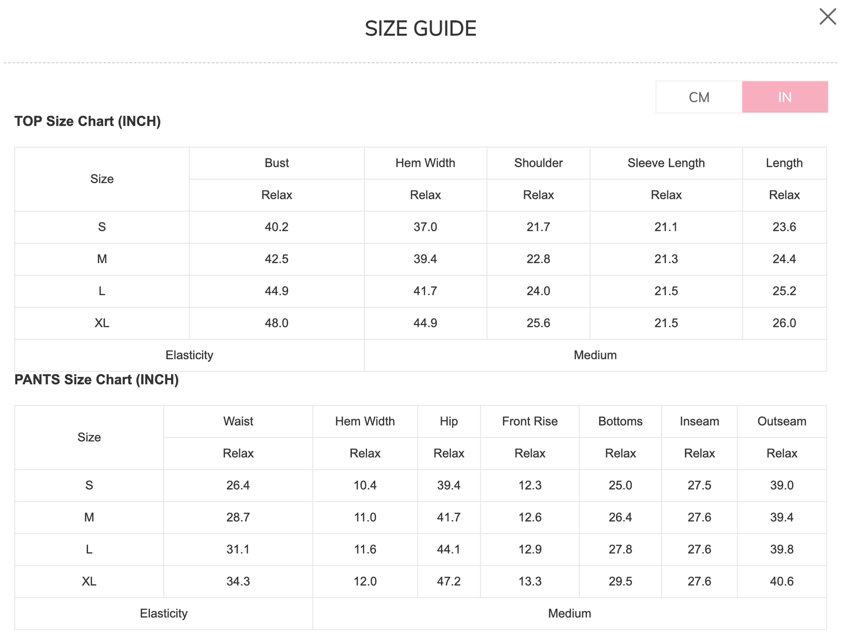Click pants waist value 34.3

pos(238,581)
